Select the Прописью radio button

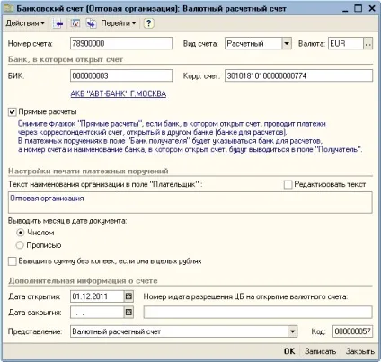tap(20, 245)
